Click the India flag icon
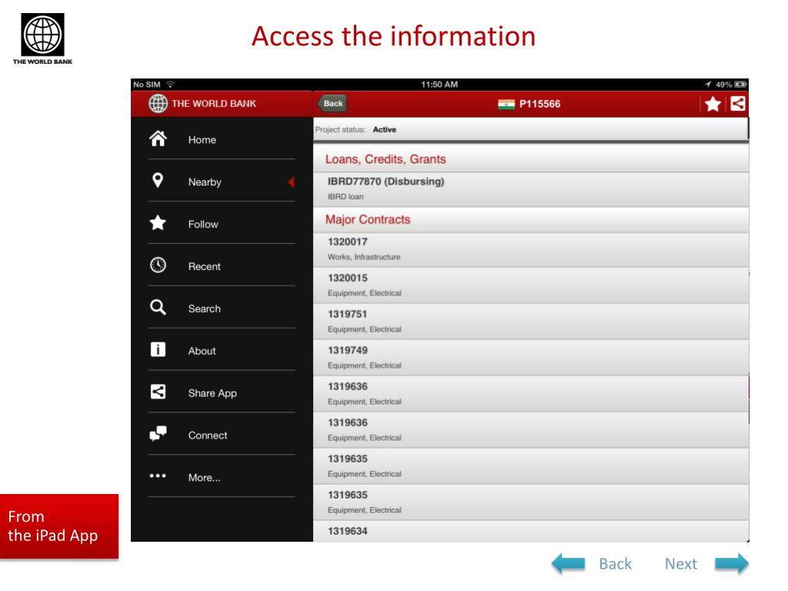Image resolution: width=788 pixels, height=591 pixels. 506,104
